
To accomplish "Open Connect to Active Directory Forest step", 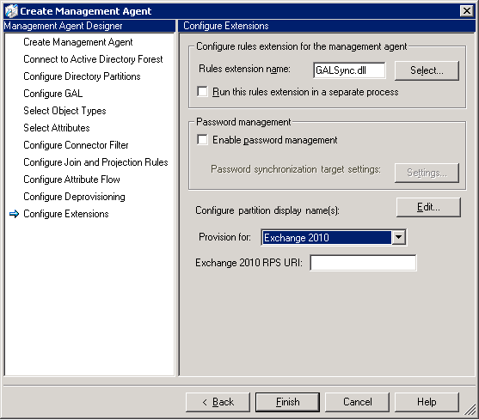I will [x=93, y=59].
